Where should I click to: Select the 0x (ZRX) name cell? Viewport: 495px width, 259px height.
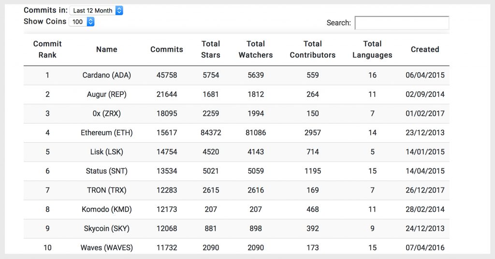click(107, 114)
